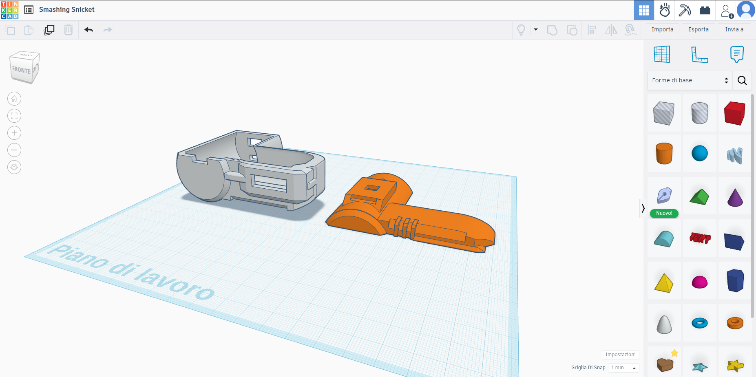Click the Fit all in view icon

(x=14, y=116)
